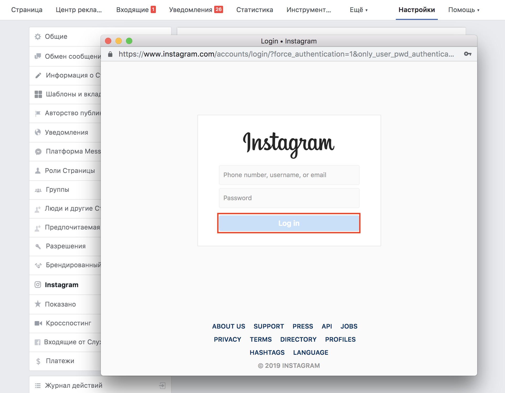
Task: Maximize the Instagram login popup window
Action: 129,41
